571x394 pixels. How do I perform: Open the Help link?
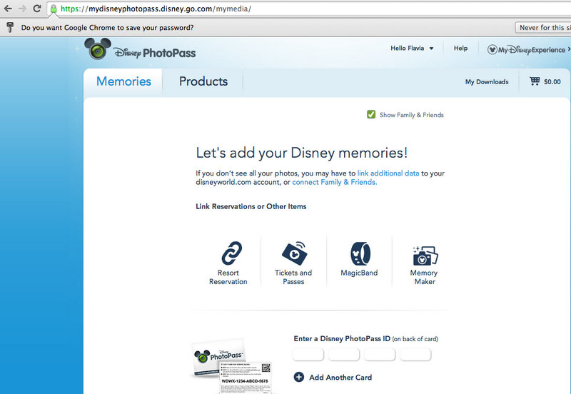[460, 48]
